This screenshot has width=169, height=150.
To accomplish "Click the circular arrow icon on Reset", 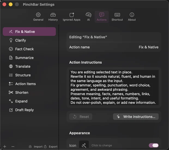I will click(75, 117).
